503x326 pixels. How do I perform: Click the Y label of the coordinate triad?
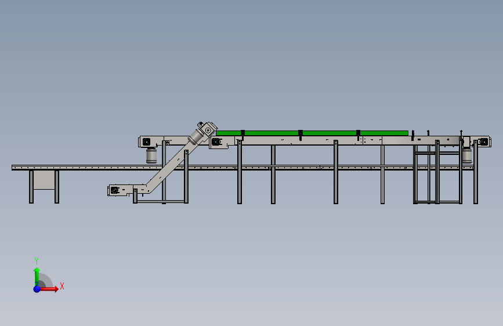(37, 260)
